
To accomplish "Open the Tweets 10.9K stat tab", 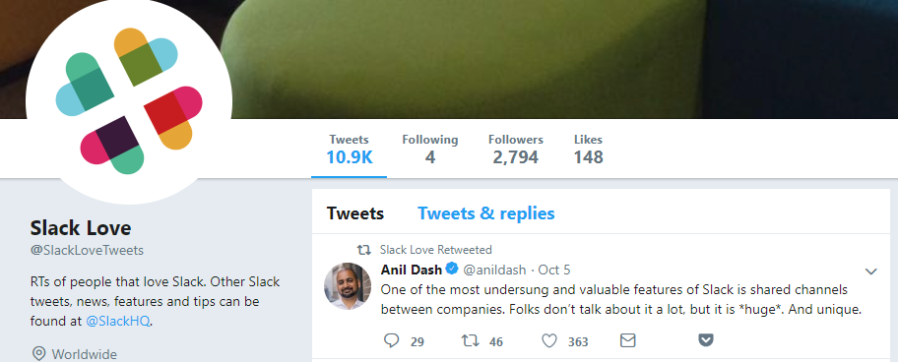I will coord(350,150).
